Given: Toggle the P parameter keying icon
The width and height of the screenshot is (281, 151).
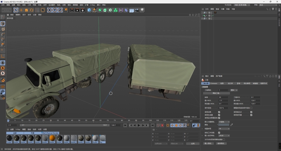Looking at the screenshot, I should (x=184, y=126).
